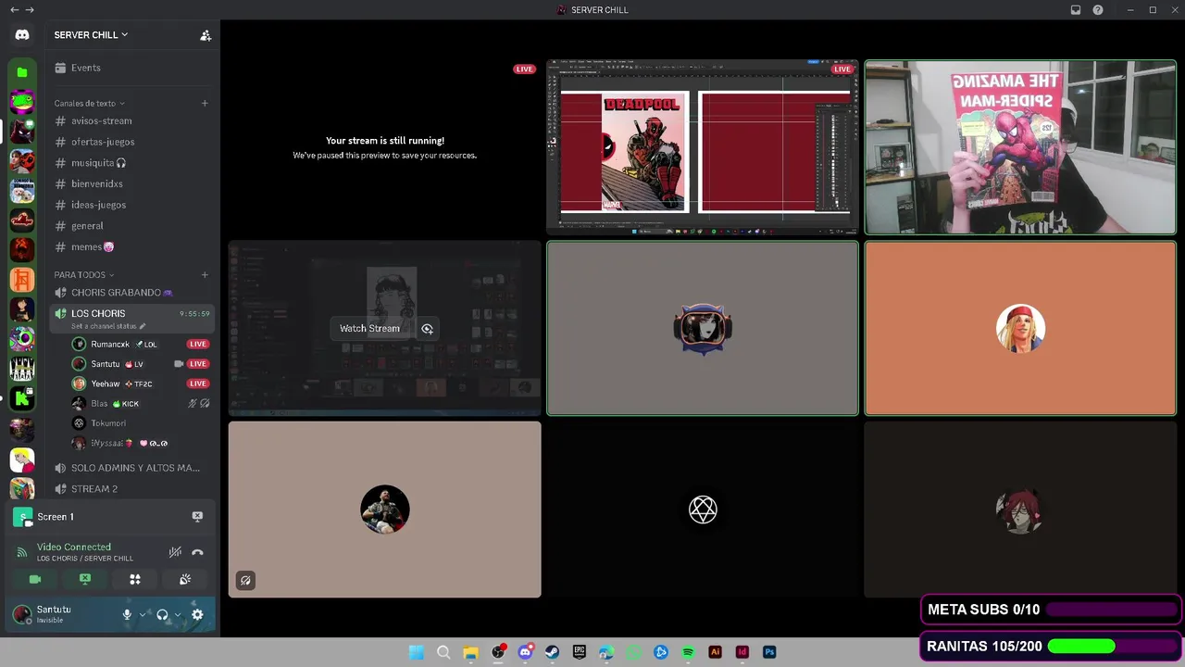
Task: Go back using the left arrow
Action: pos(14,10)
